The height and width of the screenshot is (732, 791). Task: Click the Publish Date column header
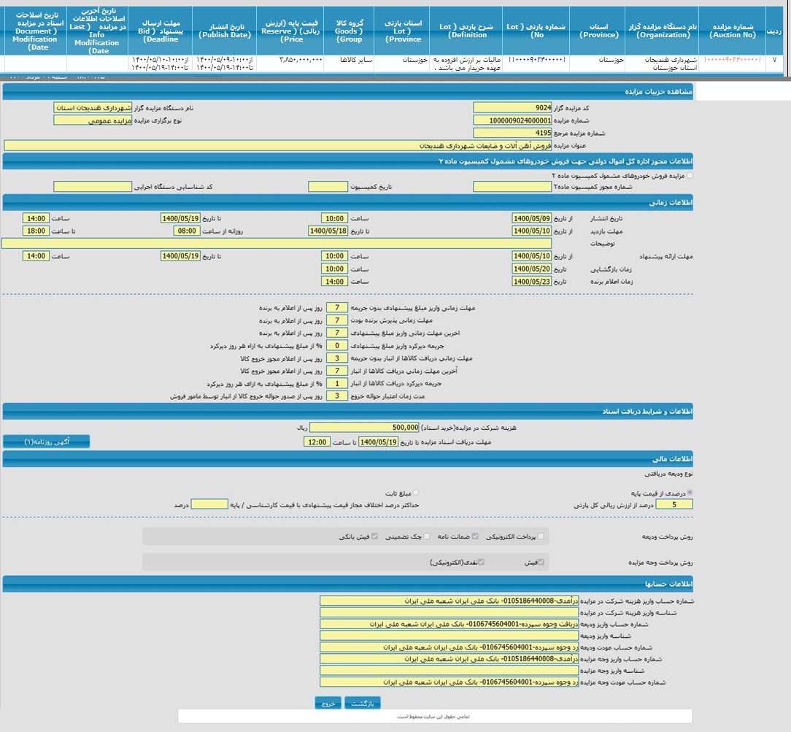225,31
